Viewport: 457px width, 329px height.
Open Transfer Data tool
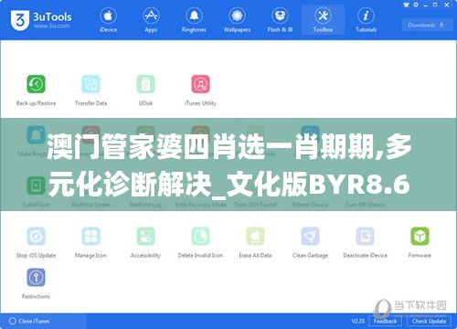[90, 90]
